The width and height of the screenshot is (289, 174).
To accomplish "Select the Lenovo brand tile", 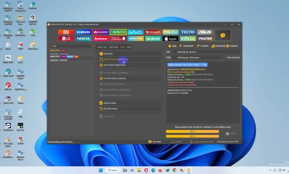I will [101, 39].
